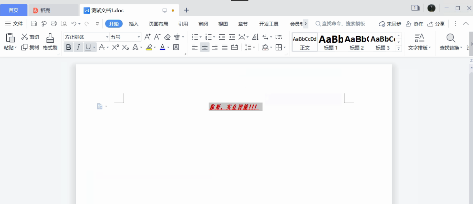This screenshot has height=204, width=473.
Task: Click the Increase Font Size icon
Action: tap(148, 37)
